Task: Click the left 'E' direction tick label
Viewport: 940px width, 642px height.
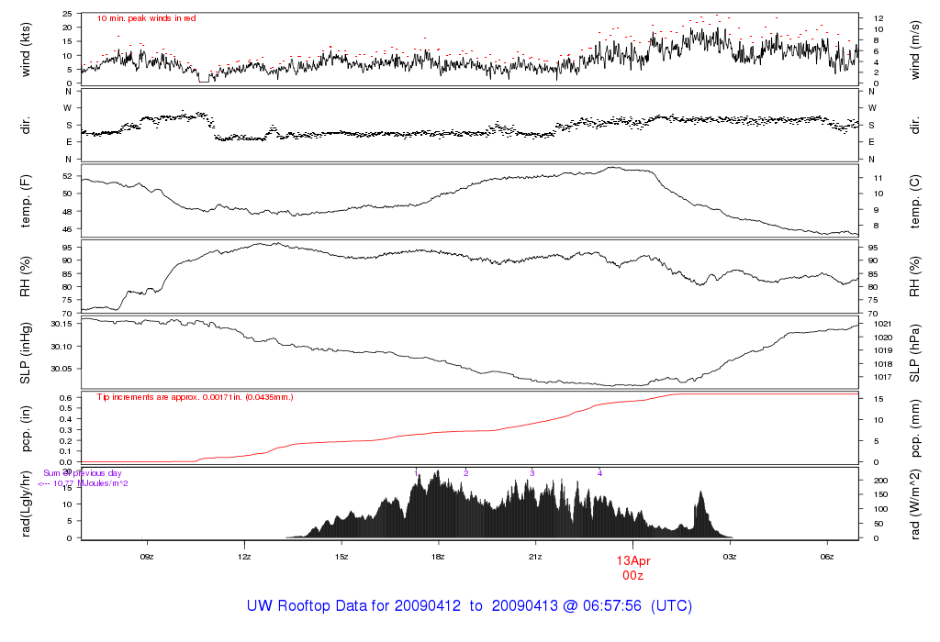Action: point(68,142)
